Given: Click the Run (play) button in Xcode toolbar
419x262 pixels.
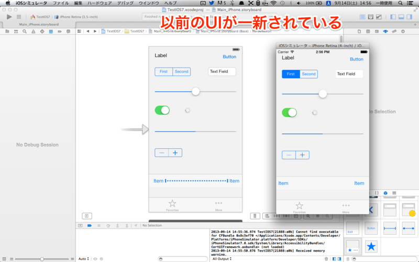Looking at the screenshot, I should (9, 17).
